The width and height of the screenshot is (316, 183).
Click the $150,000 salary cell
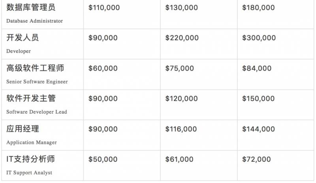click(258, 99)
